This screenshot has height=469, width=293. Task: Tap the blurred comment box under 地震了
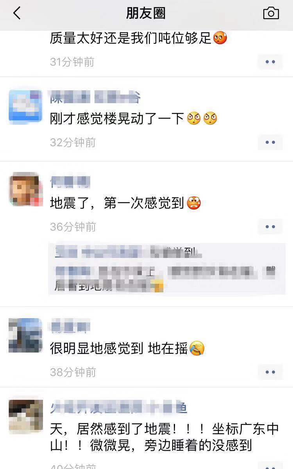(167, 269)
